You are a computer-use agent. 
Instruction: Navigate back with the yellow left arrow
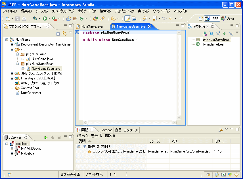click(171, 19)
